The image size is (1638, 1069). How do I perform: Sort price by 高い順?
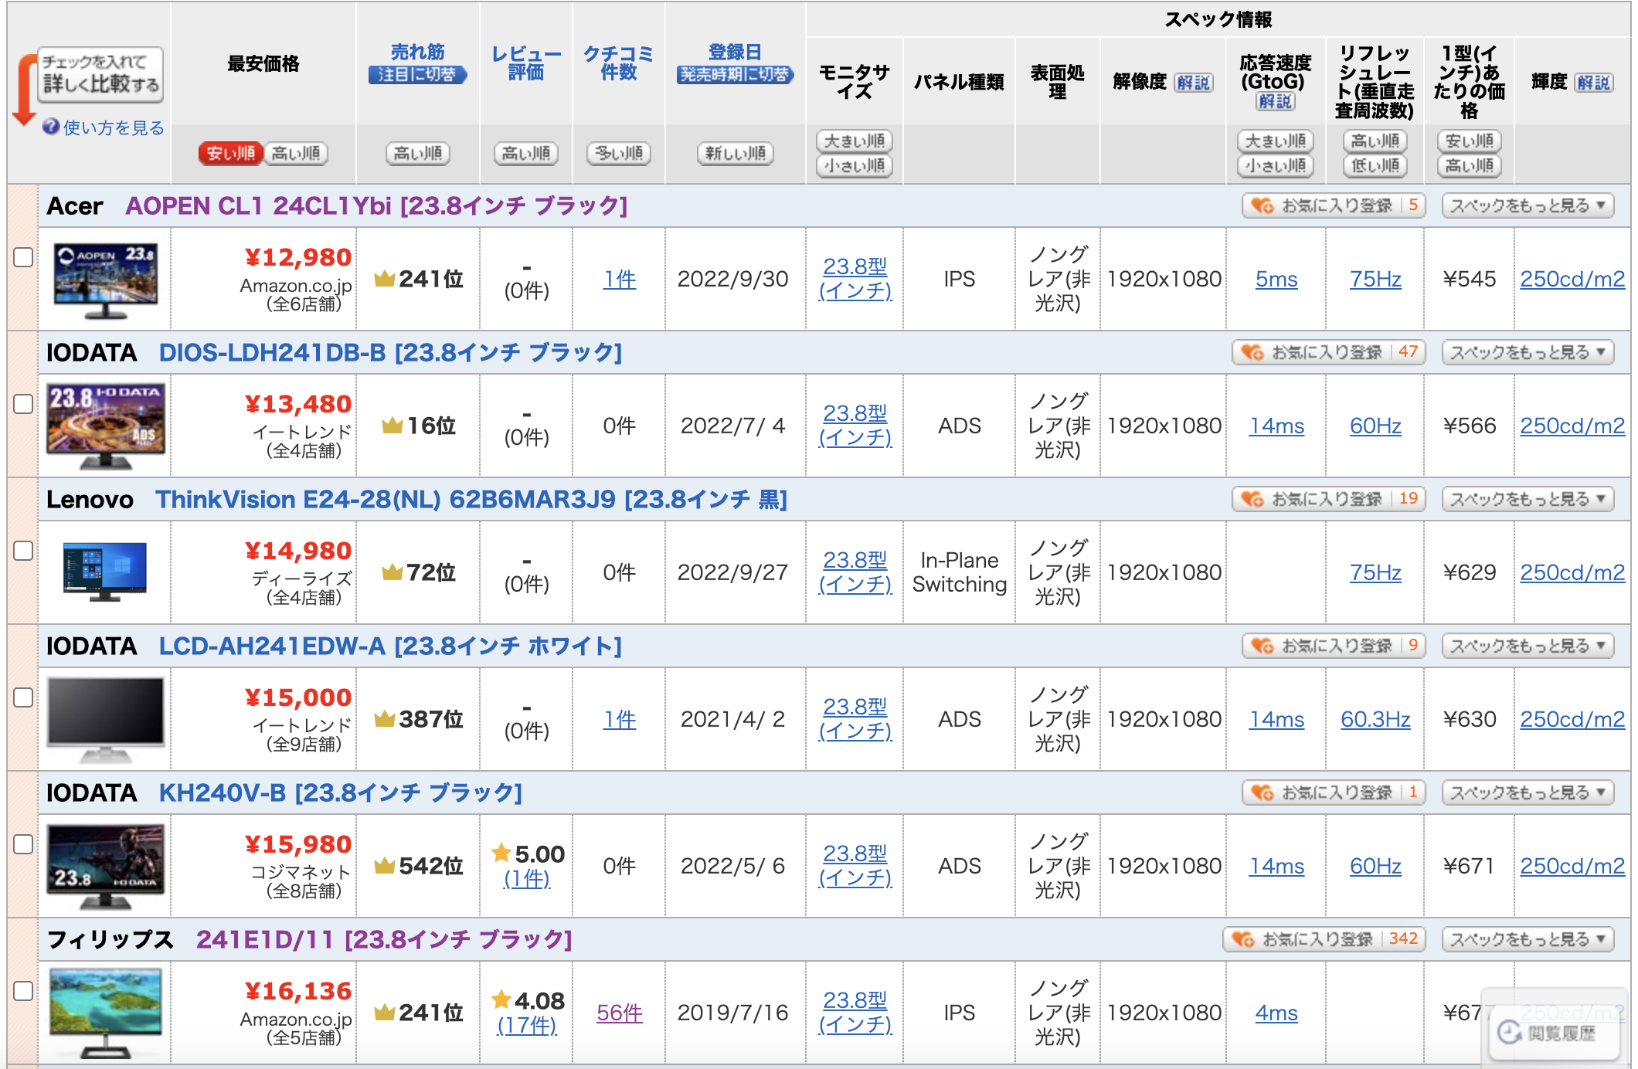tap(297, 153)
